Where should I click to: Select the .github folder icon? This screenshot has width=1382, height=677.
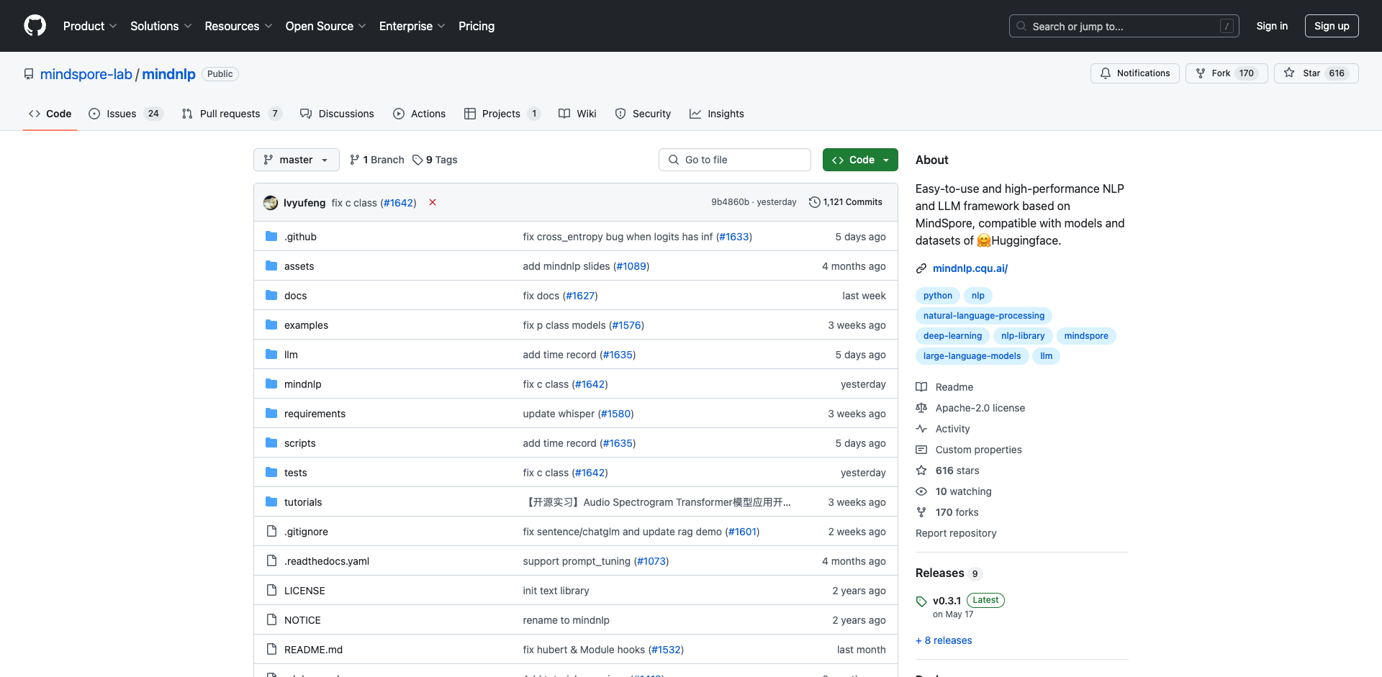tap(271, 236)
